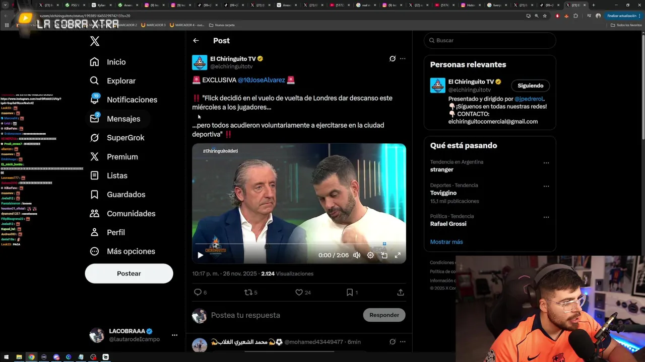Mute the video volume icon
The image size is (645, 362).
pos(357,255)
